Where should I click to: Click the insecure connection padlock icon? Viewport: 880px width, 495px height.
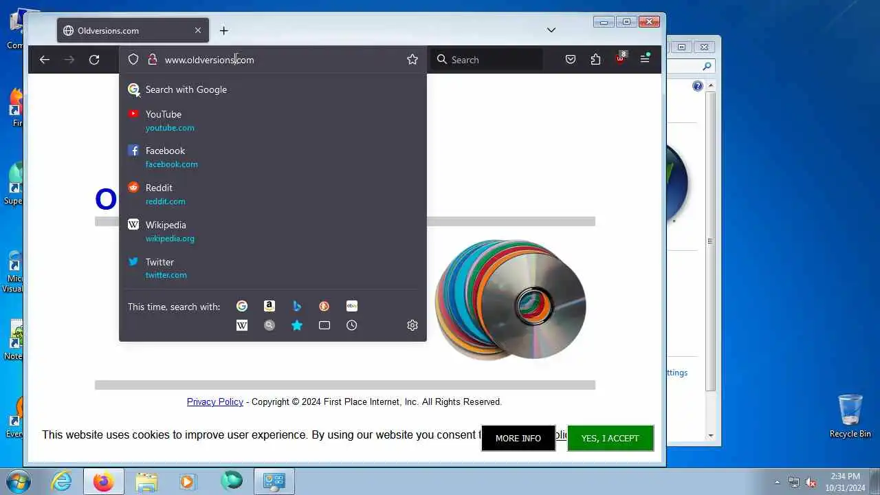pyautogui.click(x=153, y=60)
